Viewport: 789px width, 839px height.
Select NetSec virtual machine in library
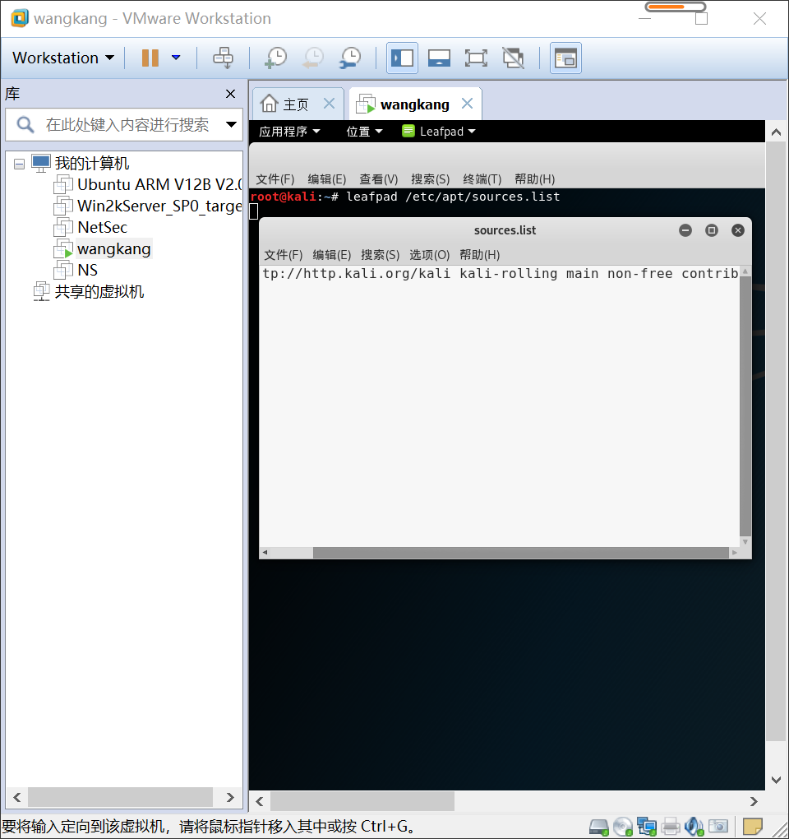pyautogui.click(x=102, y=227)
